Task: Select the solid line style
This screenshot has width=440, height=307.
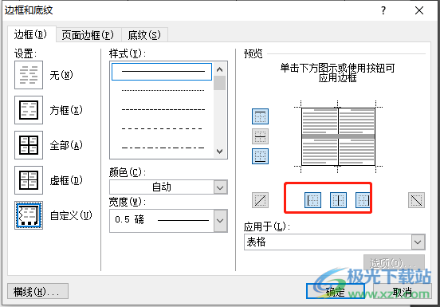Action: click(x=162, y=72)
